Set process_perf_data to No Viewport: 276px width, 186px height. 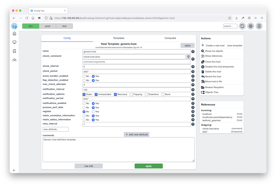click(x=84, y=108)
